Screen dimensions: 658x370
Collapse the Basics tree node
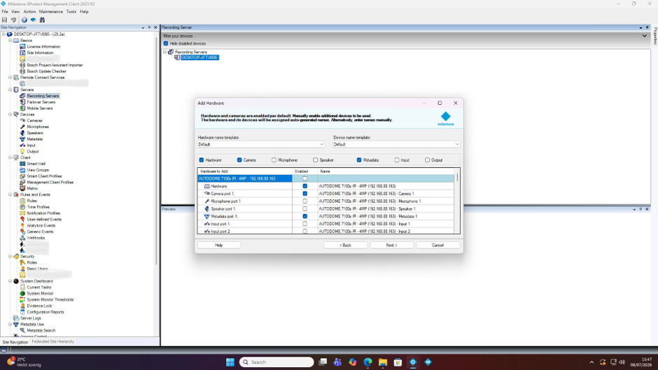[x=10, y=41]
